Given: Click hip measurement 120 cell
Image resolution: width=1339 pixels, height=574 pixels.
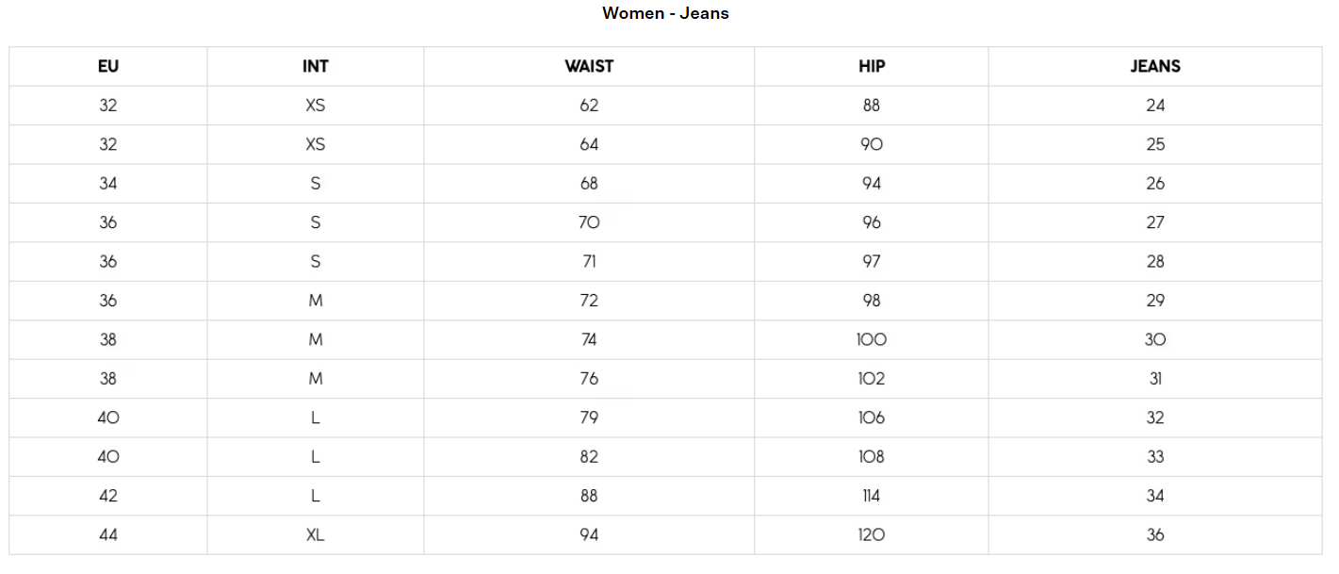Looking at the screenshot, I should [x=872, y=534].
